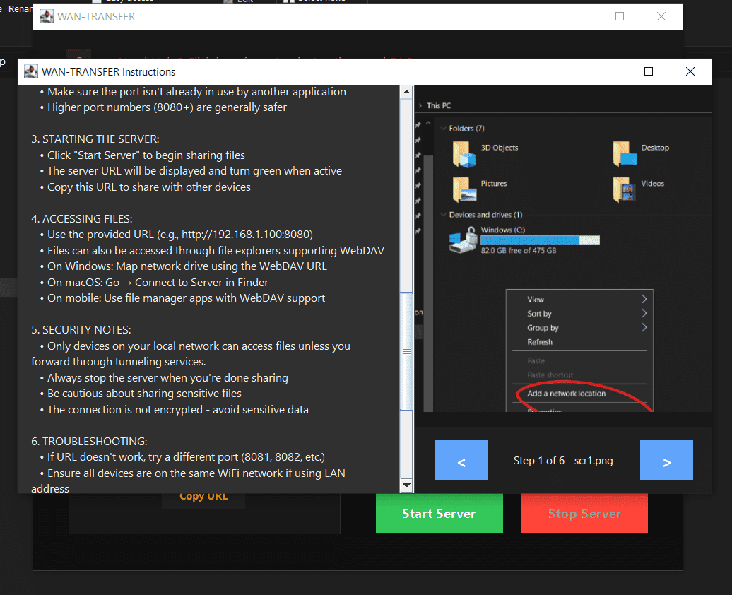Screen dimensions: 732x595
Task: Click the '3. STARTING THE SERVER:' heading
Action: tap(95, 139)
